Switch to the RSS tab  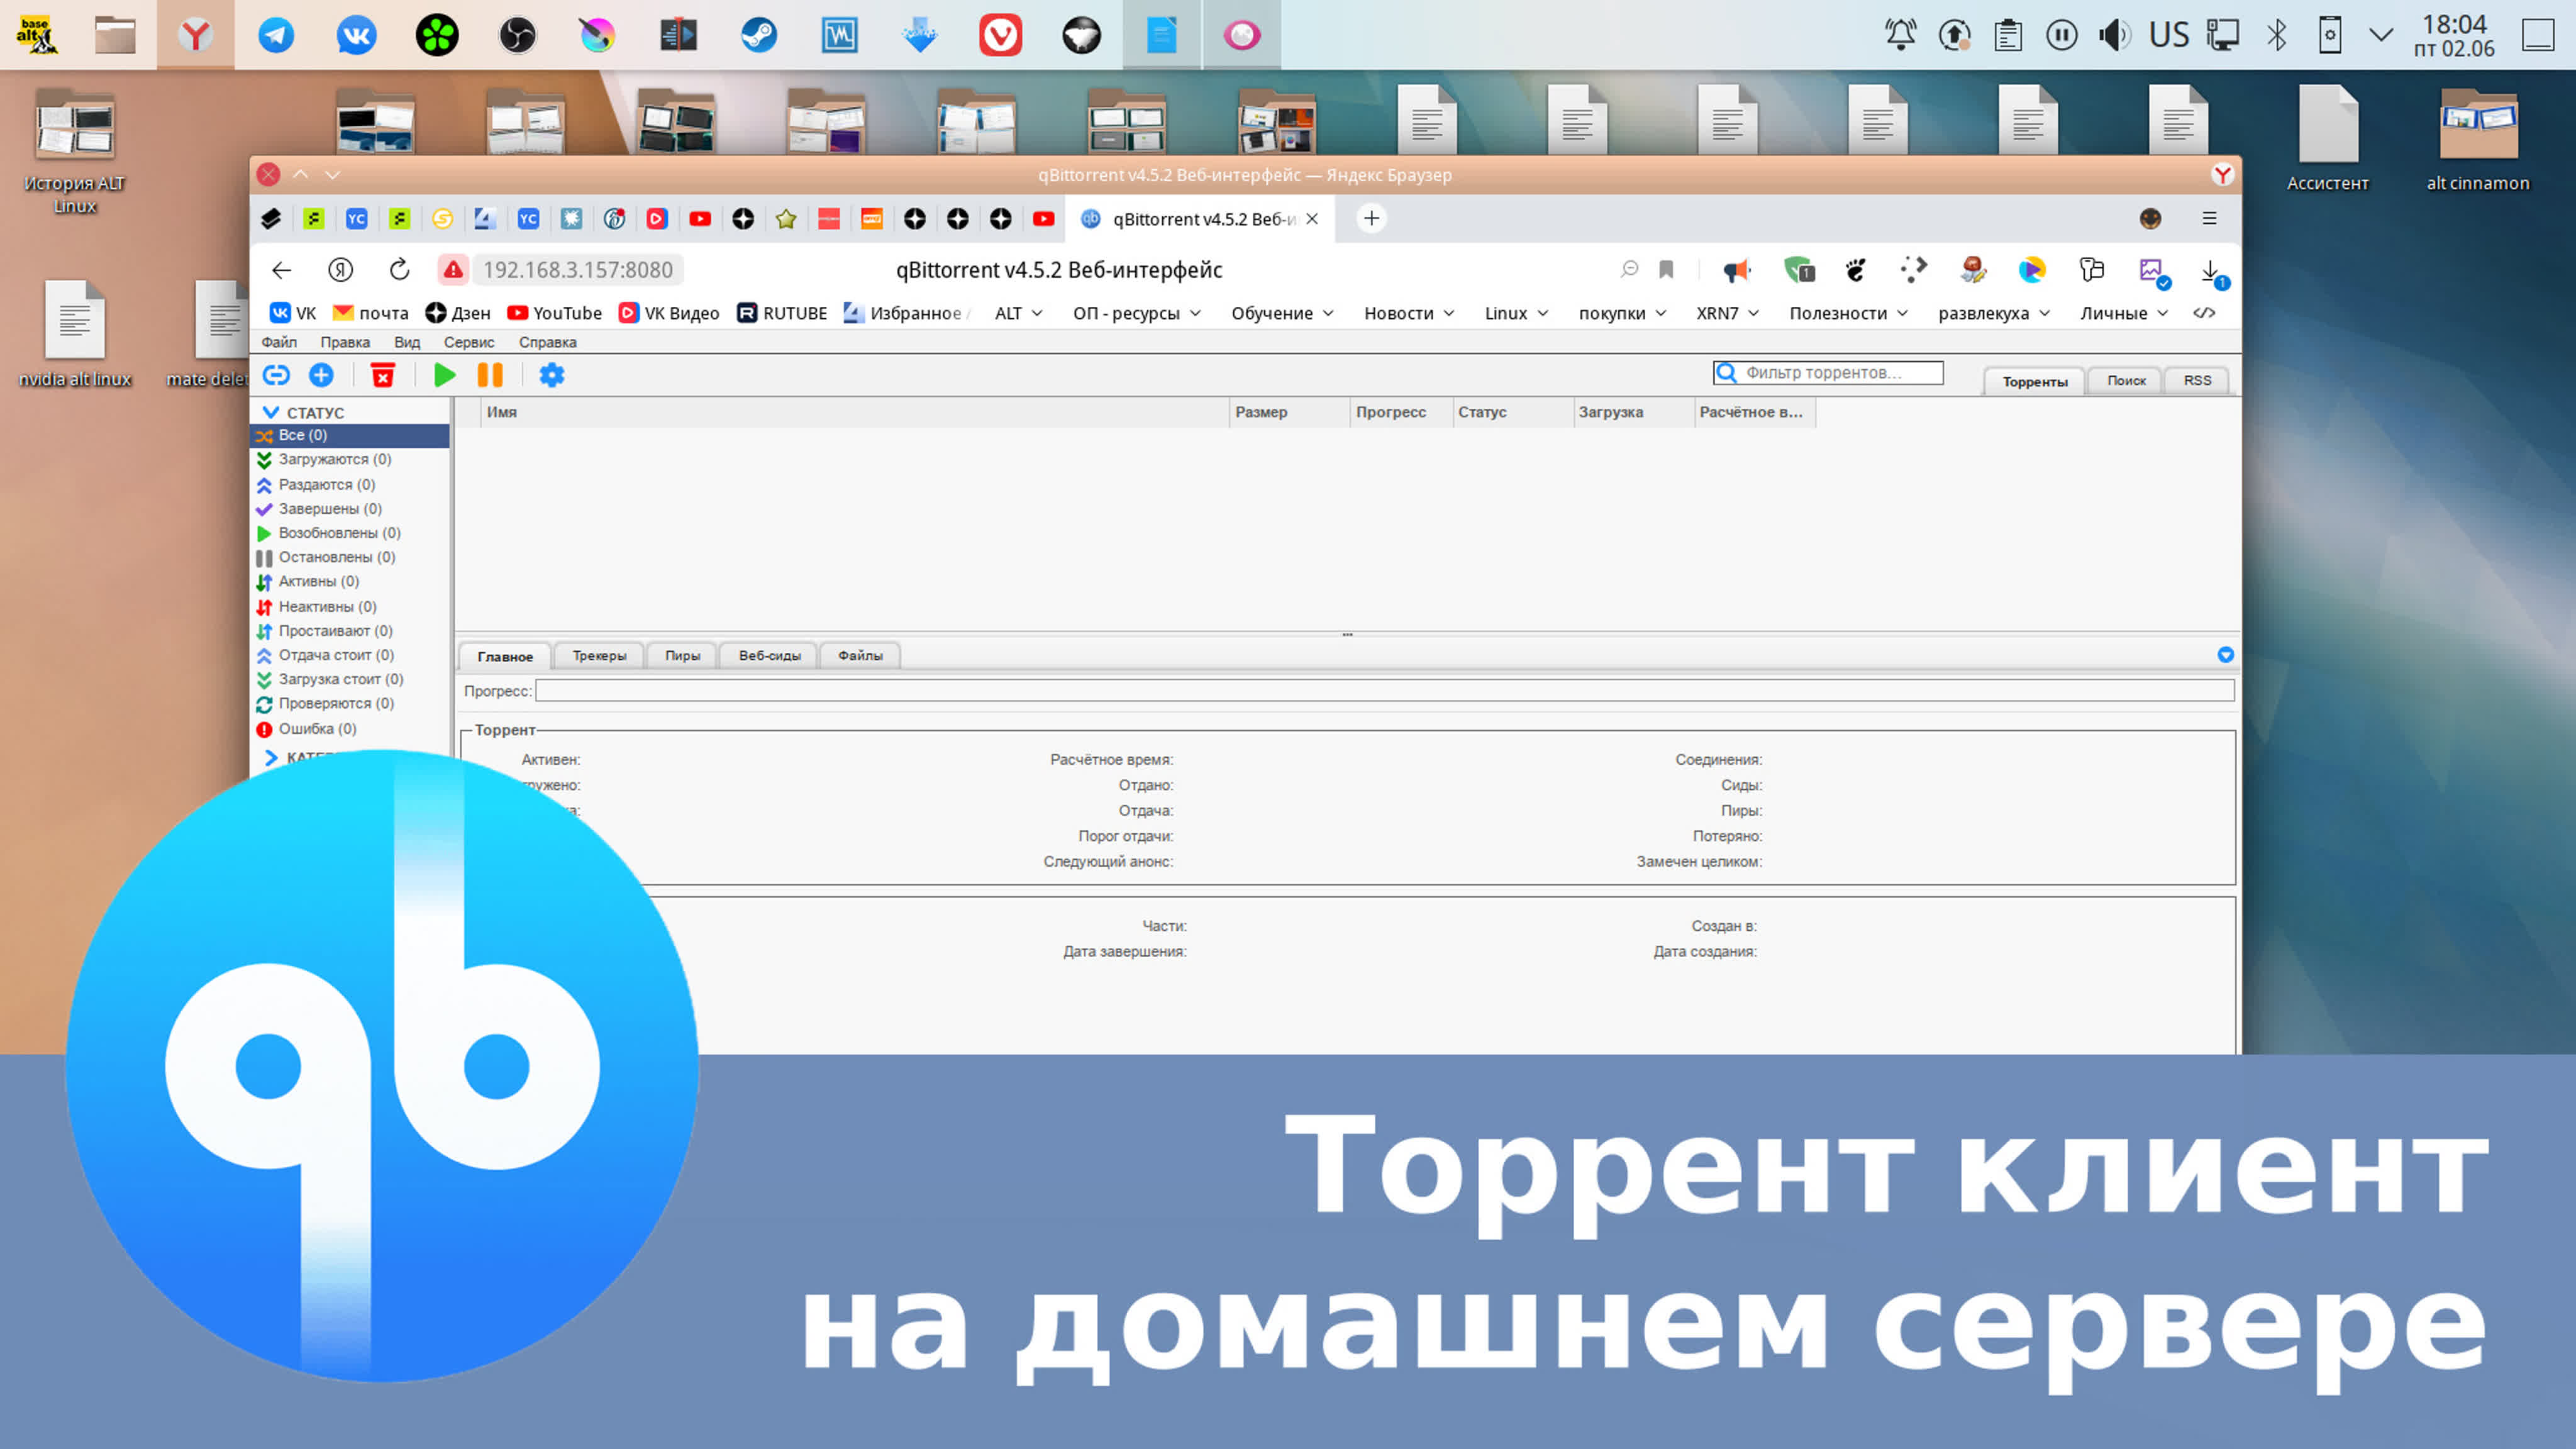[x=2197, y=380]
